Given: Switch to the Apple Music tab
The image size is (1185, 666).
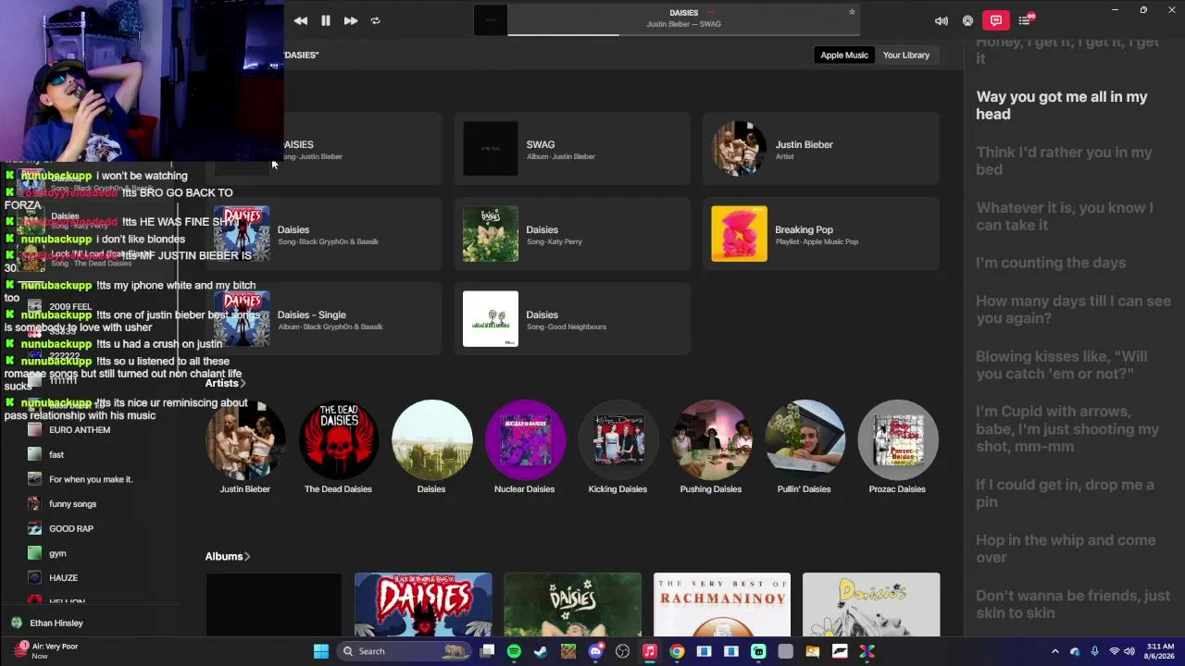Looking at the screenshot, I should 844,55.
